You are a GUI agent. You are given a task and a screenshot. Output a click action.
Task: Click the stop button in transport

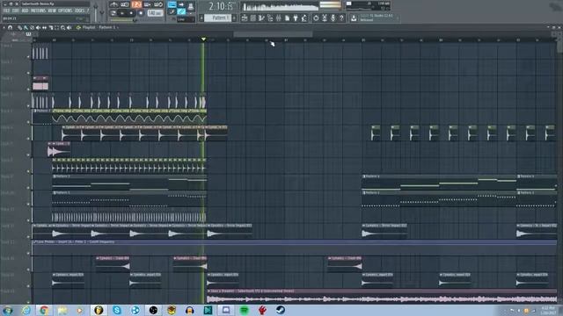[131, 13]
